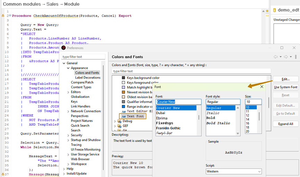
Task: Click the Debug category folder icon
Action: pyautogui.click(x=119, y=121)
